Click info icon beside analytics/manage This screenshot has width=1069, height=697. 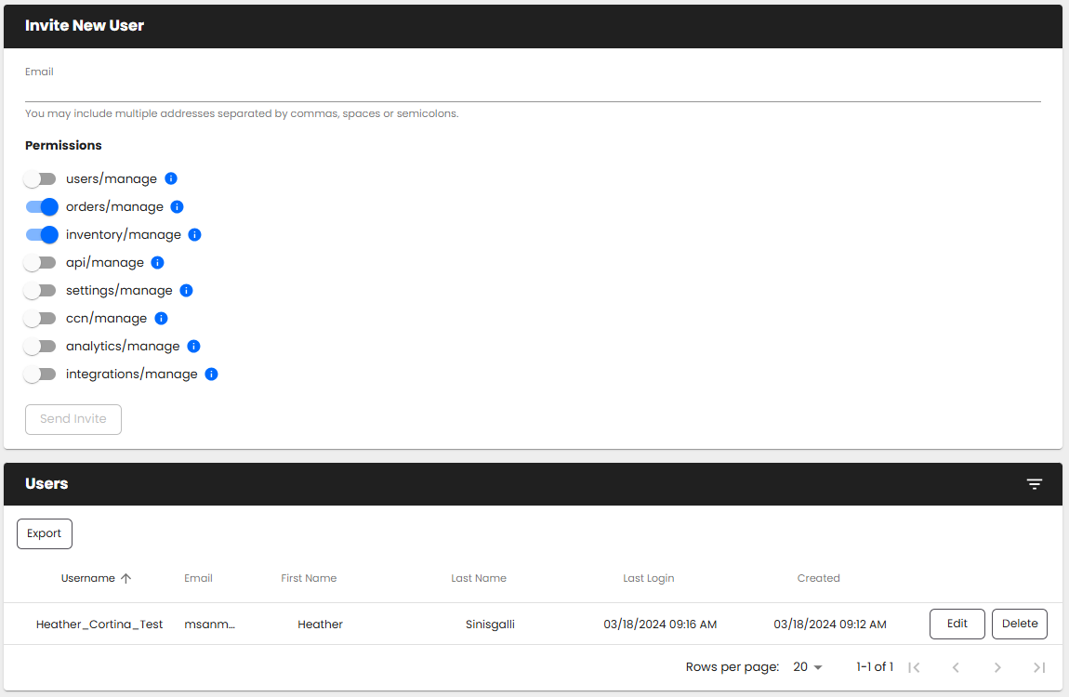[x=193, y=346]
